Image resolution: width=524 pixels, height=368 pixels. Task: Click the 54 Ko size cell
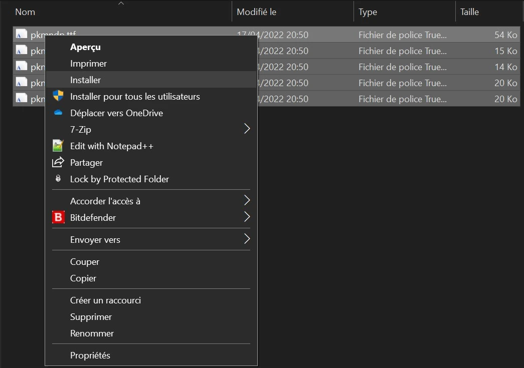(505, 35)
